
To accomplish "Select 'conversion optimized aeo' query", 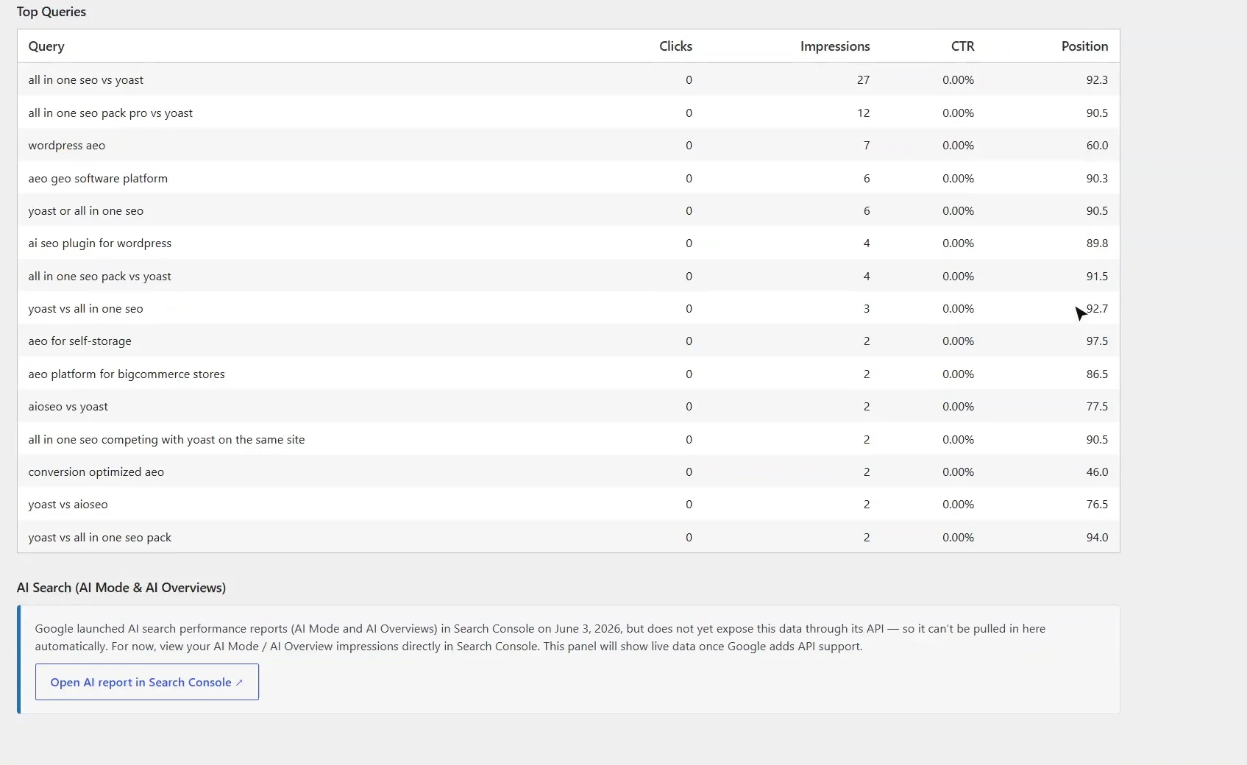I will 96,472.
